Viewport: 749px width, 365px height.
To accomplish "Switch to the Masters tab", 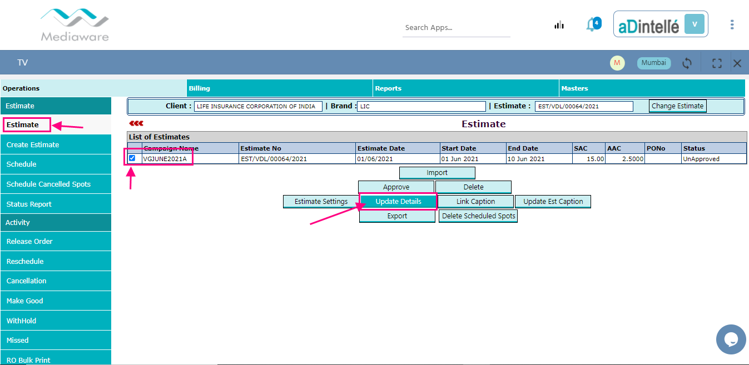I will pyautogui.click(x=652, y=88).
